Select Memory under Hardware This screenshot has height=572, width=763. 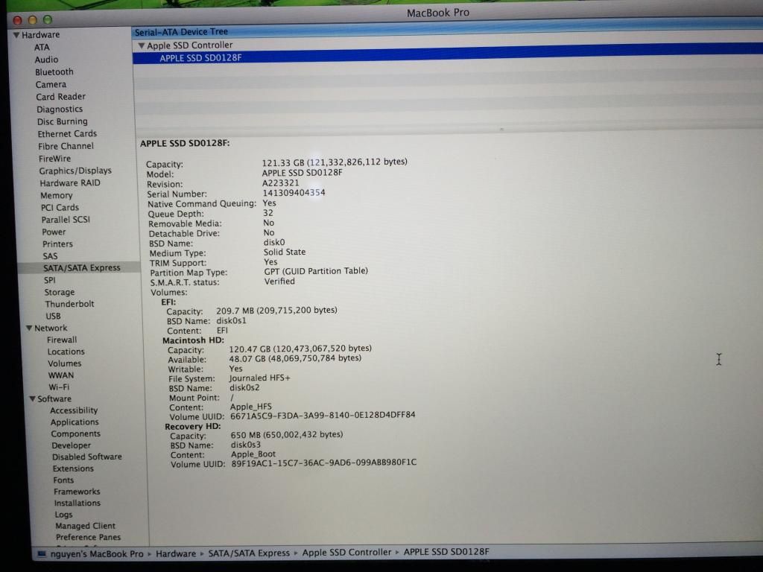coord(55,195)
